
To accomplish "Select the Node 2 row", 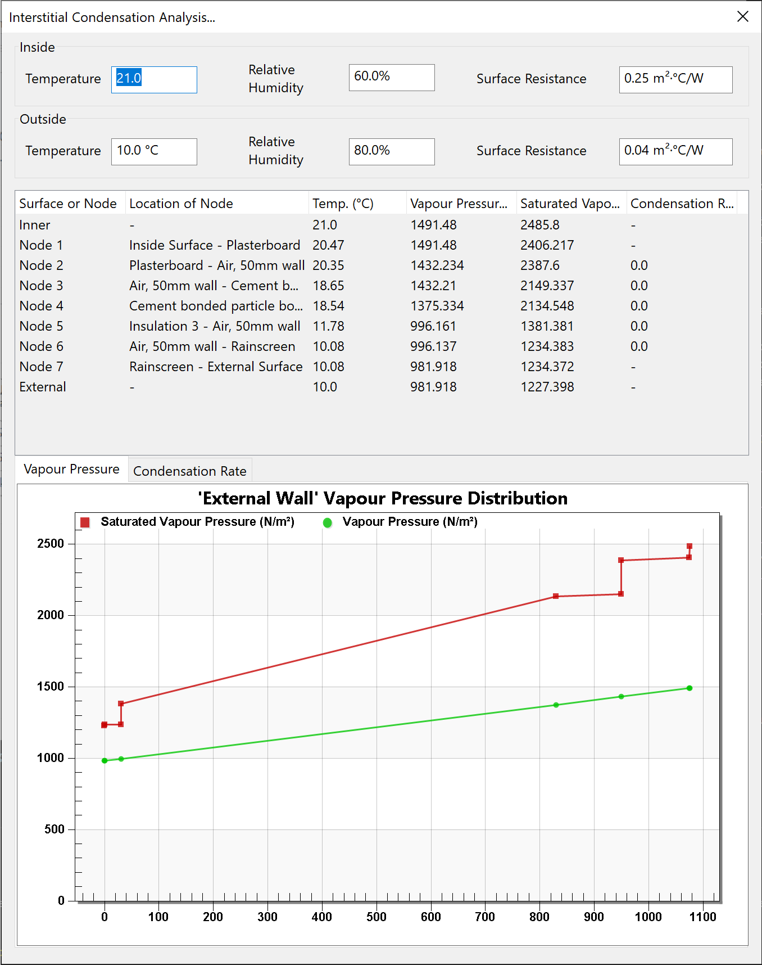I will [382, 265].
